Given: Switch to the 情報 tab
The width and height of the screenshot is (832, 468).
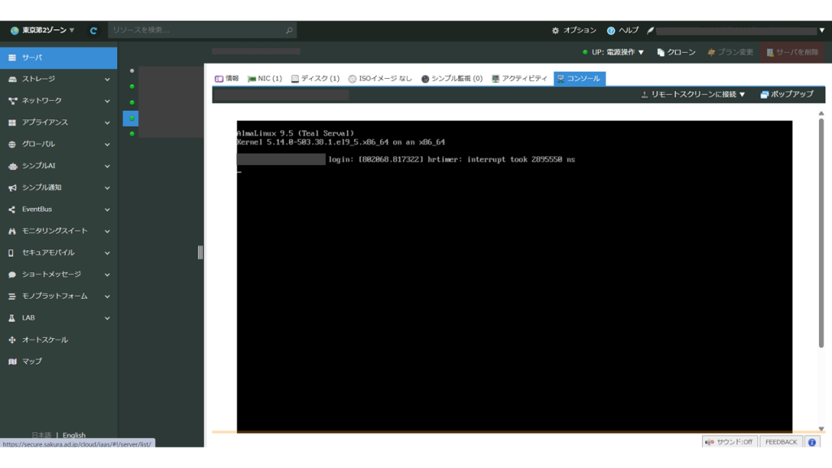Looking at the screenshot, I should click(x=227, y=79).
